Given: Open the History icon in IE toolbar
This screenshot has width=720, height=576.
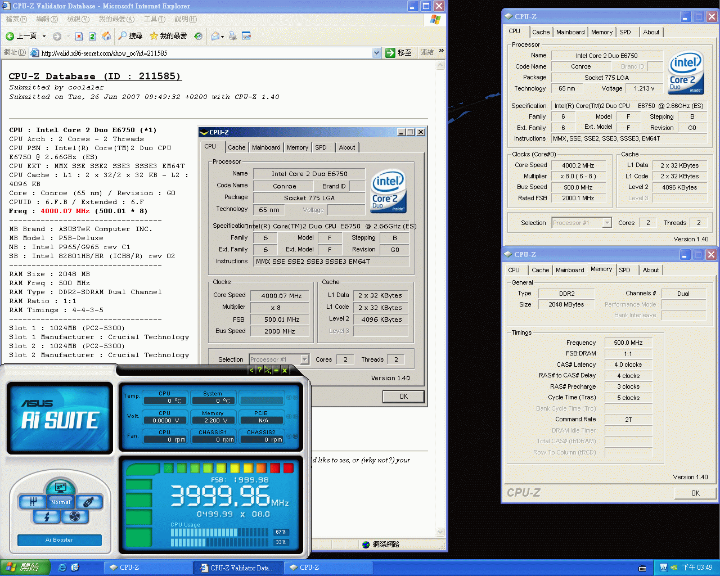Looking at the screenshot, I should coord(198,36).
